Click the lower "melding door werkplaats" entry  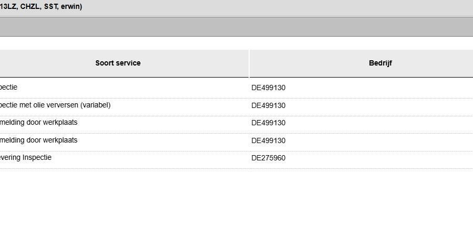pos(38,140)
